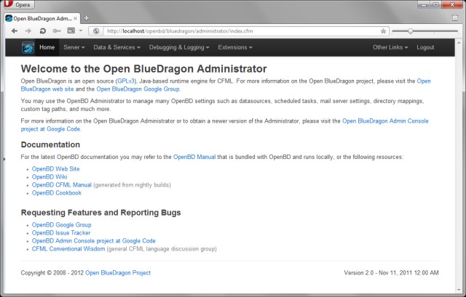This screenshot has width=466, height=297.
Task: Click the page vertical scrollbar
Action: pos(459,166)
